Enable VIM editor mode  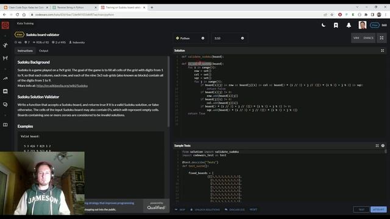tap(356, 38)
